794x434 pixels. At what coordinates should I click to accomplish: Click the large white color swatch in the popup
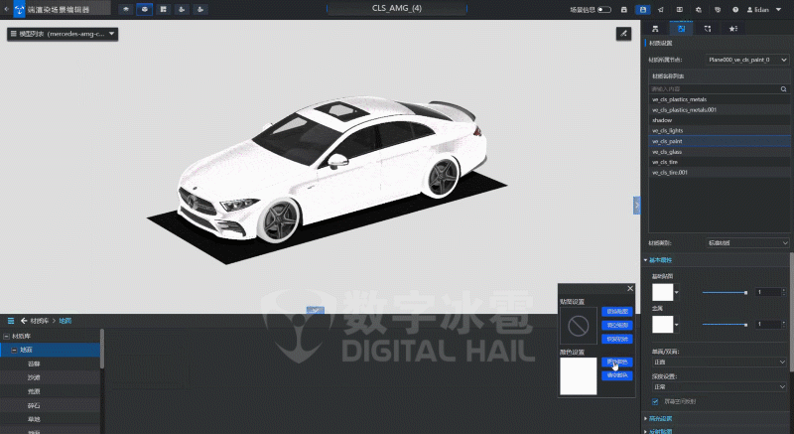579,376
